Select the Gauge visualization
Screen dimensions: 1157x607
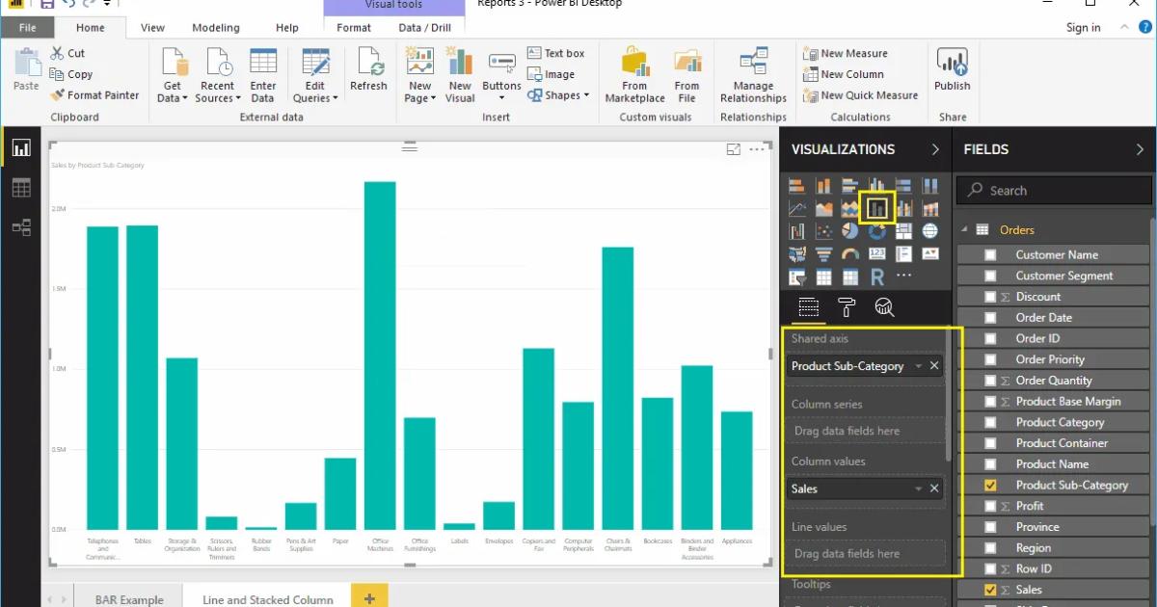click(849, 252)
